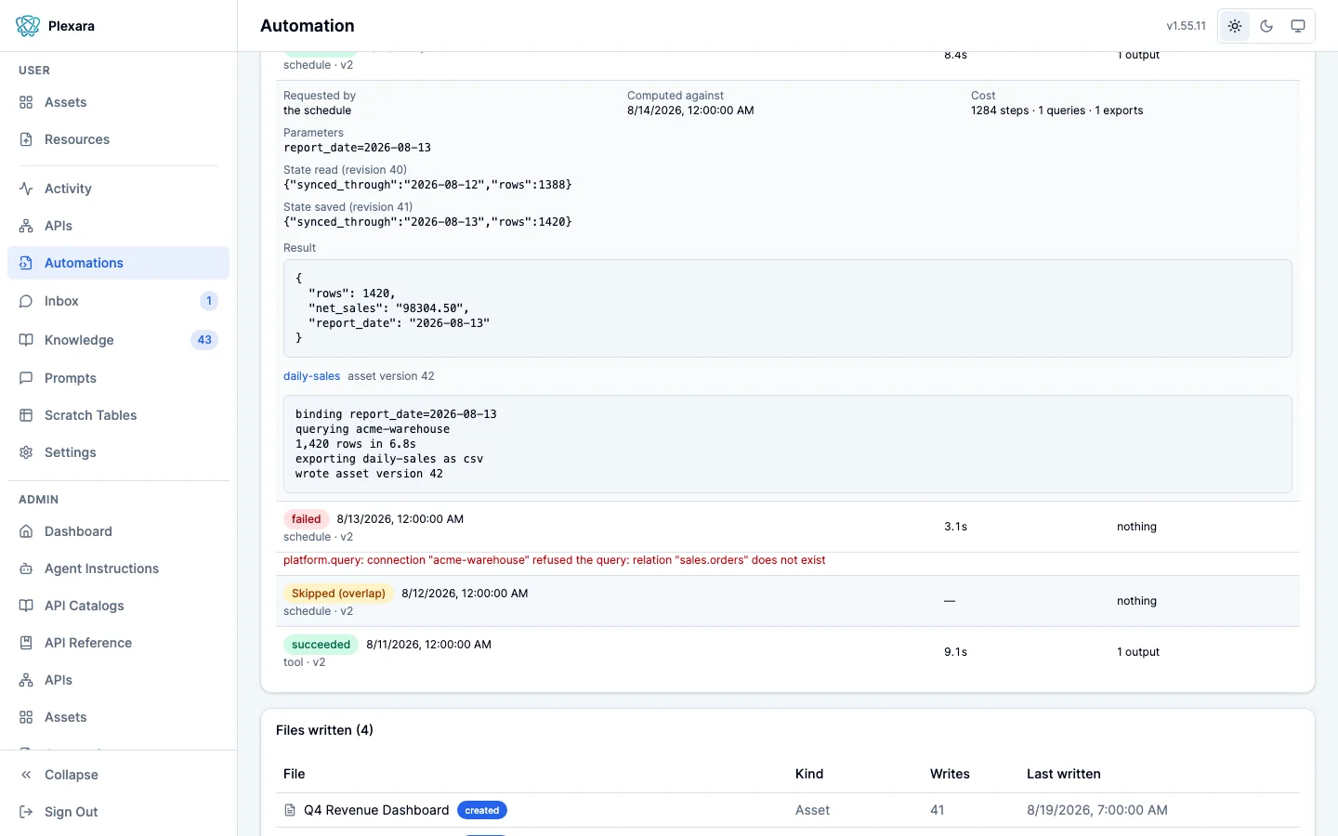This screenshot has height=836, width=1338.
Task: Click the created badge on Q4 Revenue Dashboard
Action: pos(482,810)
